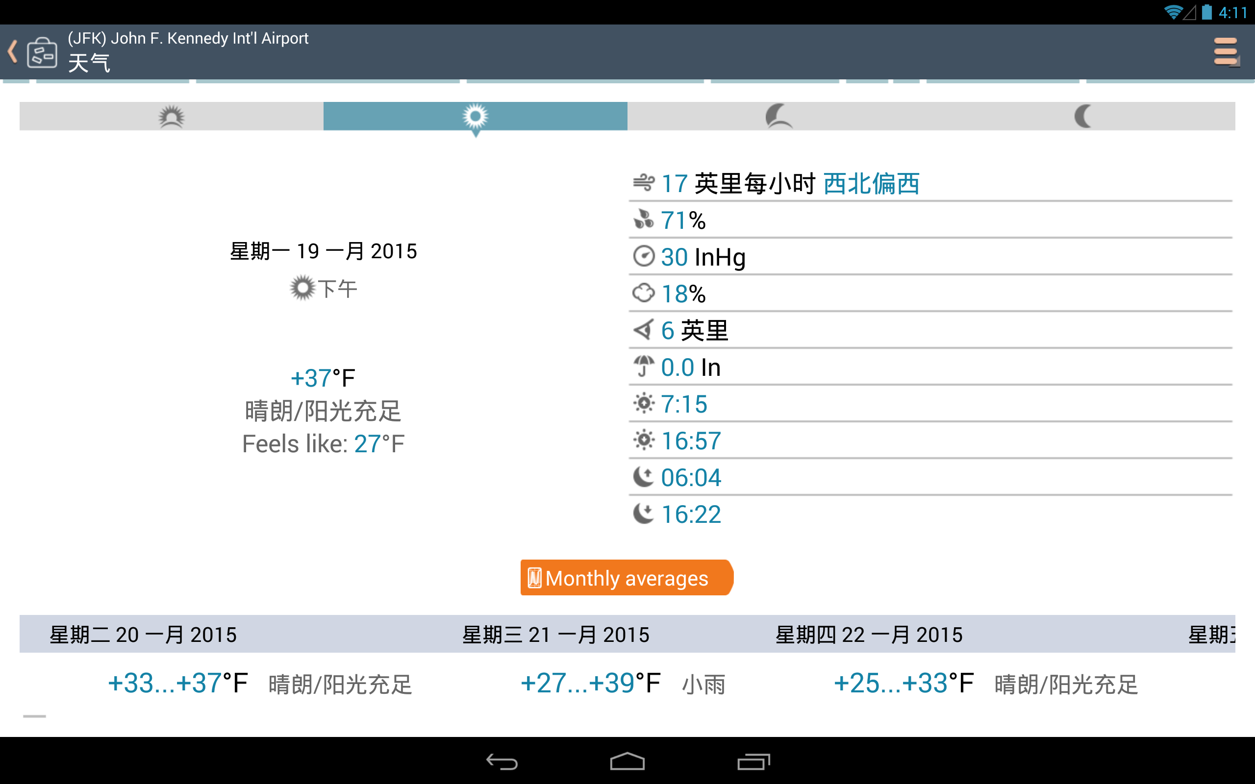Select the afternoon sun time tab
Viewport: 1255px width, 784px height.
tap(475, 116)
